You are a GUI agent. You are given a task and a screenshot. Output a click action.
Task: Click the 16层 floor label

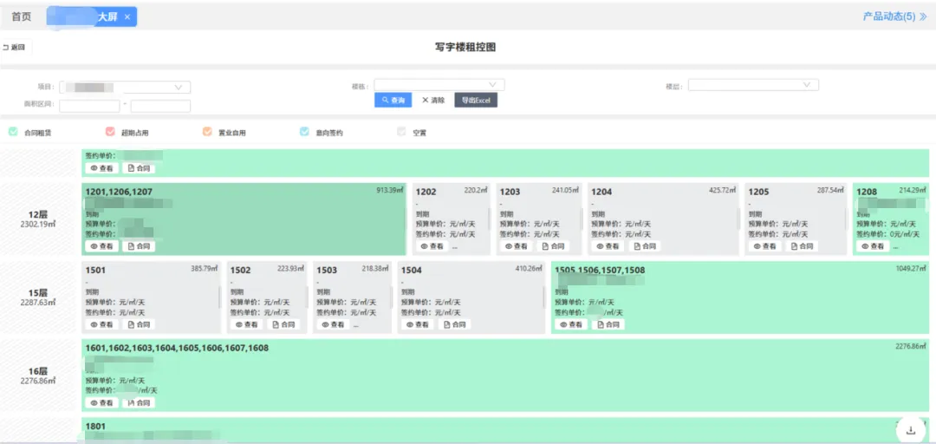click(x=37, y=371)
